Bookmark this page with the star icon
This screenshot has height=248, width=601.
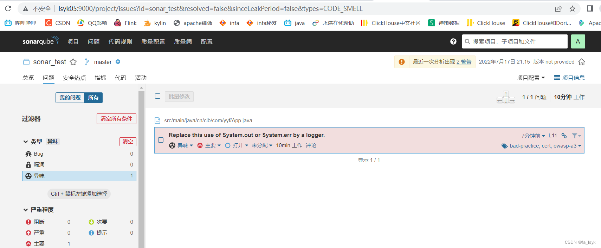click(x=573, y=8)
